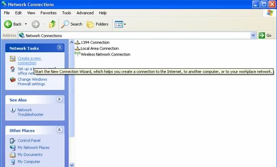Click the Control Panel icon

click(13, 141)
